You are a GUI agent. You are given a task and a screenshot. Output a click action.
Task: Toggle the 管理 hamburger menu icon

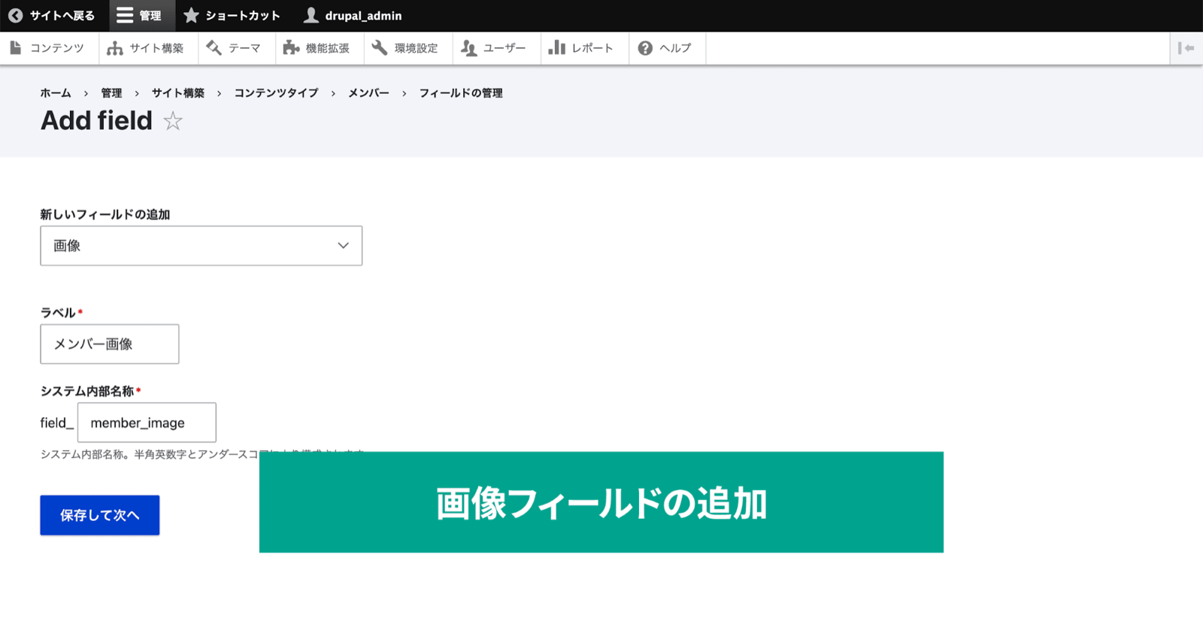(125, 16)
